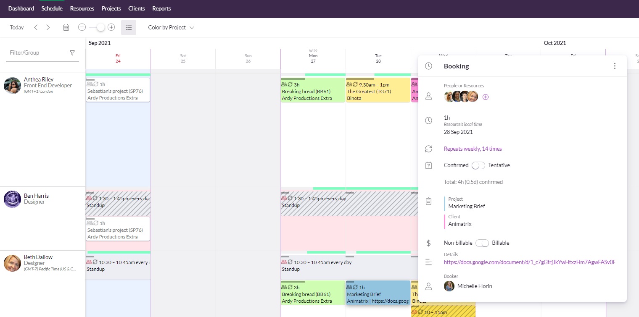Click the plus icon to add people
The height and width of the screenshot is (317, 639).
click(486, 97)
